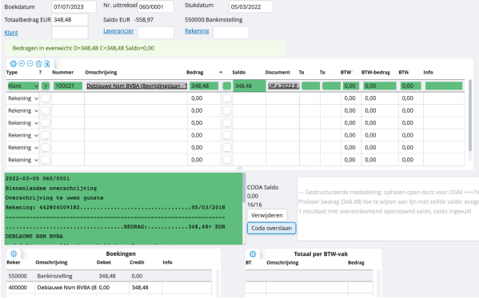The height and width of the screenshot is (299, 479).
Task: Click the Bedrag header in Totaal per BTW-vak
Action: [x=356, y=263]
